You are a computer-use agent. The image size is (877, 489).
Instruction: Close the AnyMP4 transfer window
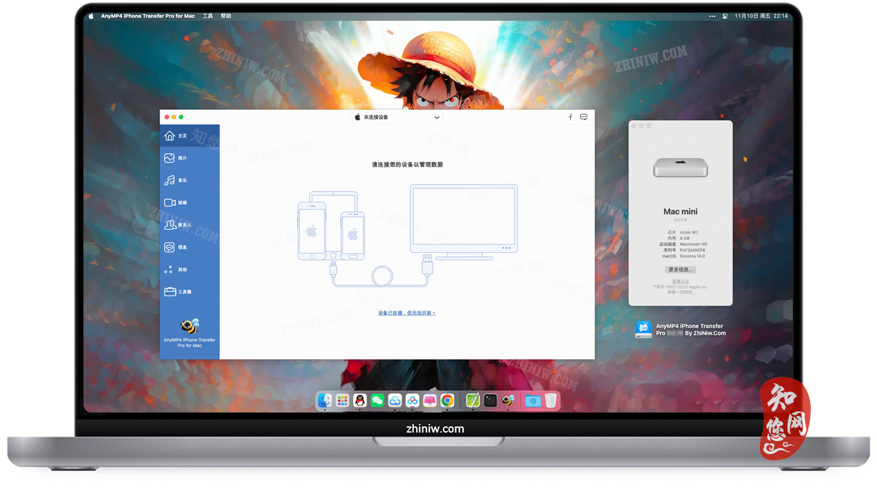(167, 117)
